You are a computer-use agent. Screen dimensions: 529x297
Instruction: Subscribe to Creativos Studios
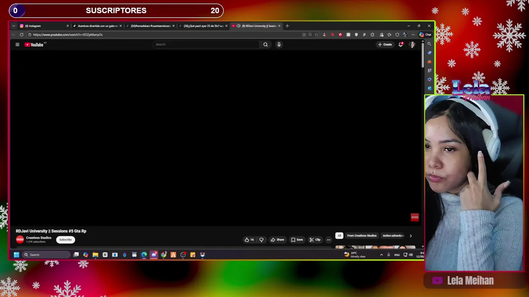(65, 240)
